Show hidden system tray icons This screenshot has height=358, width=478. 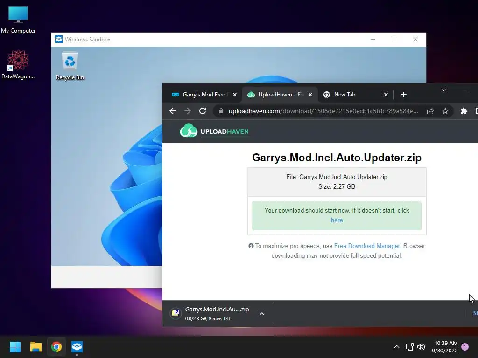click(x=397, y=347)
